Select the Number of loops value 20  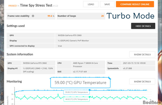(x=102, y=16)
